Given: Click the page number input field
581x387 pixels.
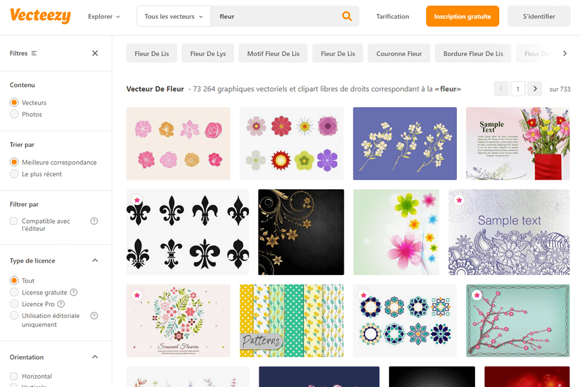Looking at the screenshot, I should click(x=517, y=88).
